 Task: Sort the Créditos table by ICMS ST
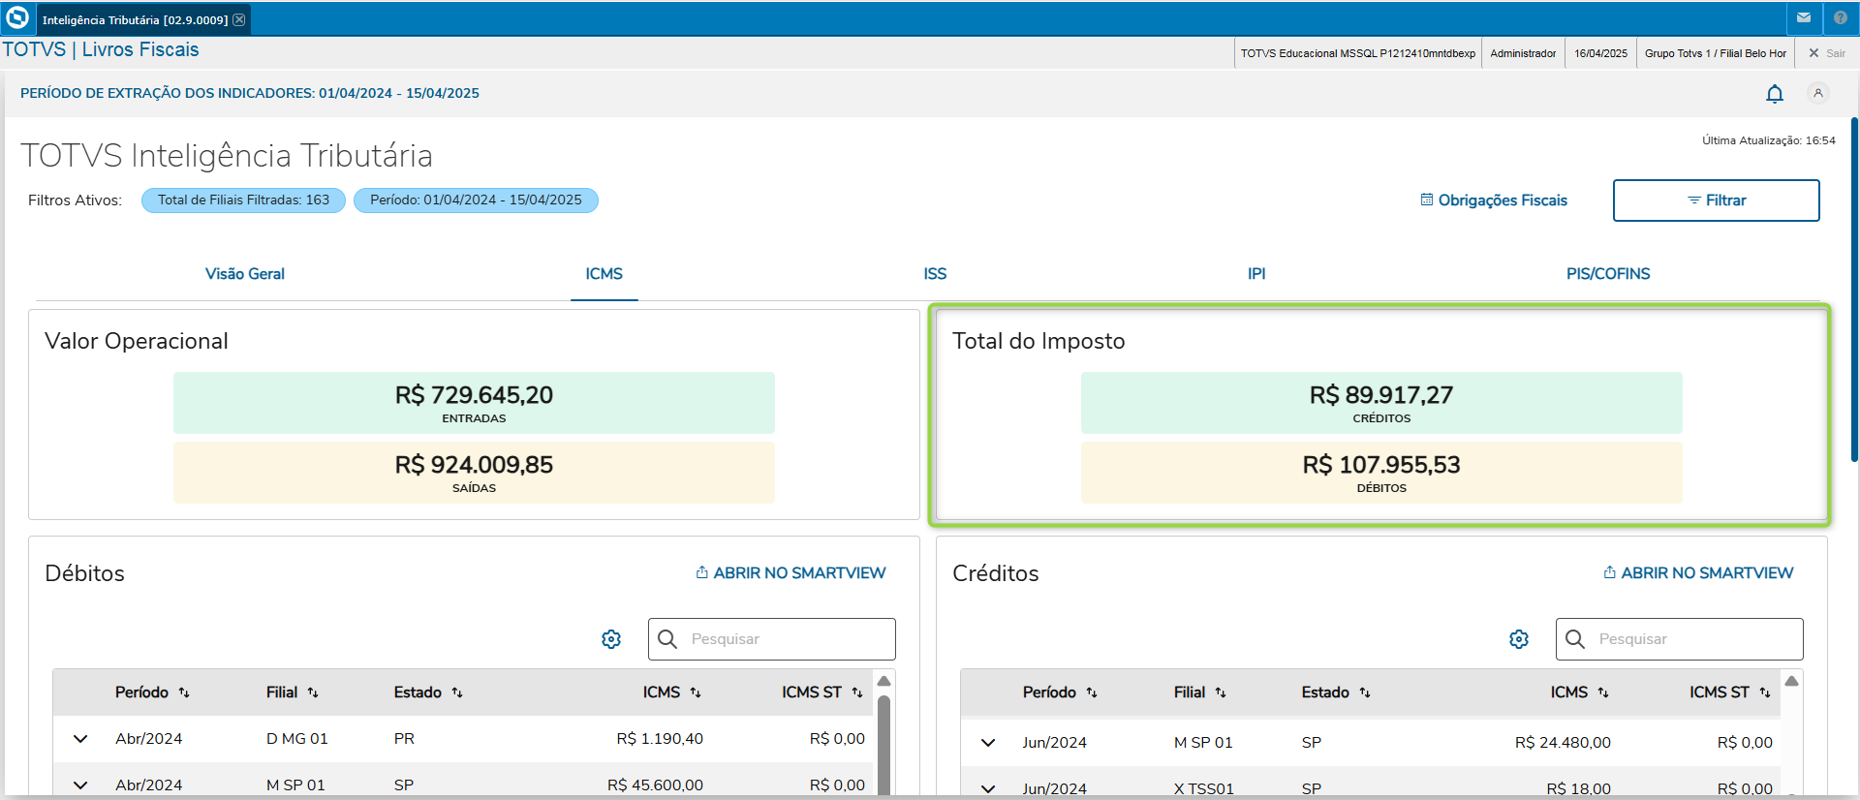(1765, 692)
